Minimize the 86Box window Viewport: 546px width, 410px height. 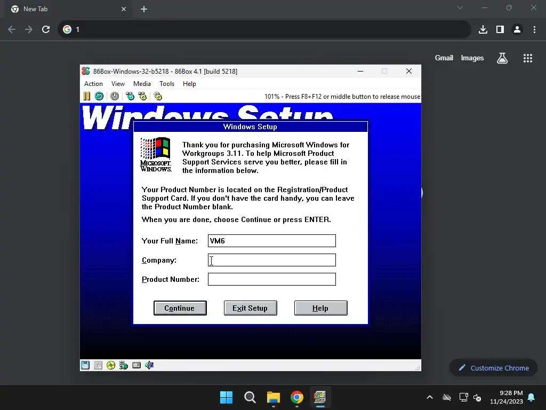360,71
